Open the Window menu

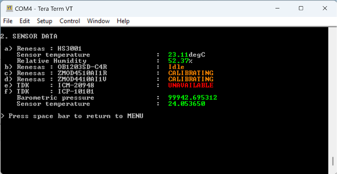(98, 21)
